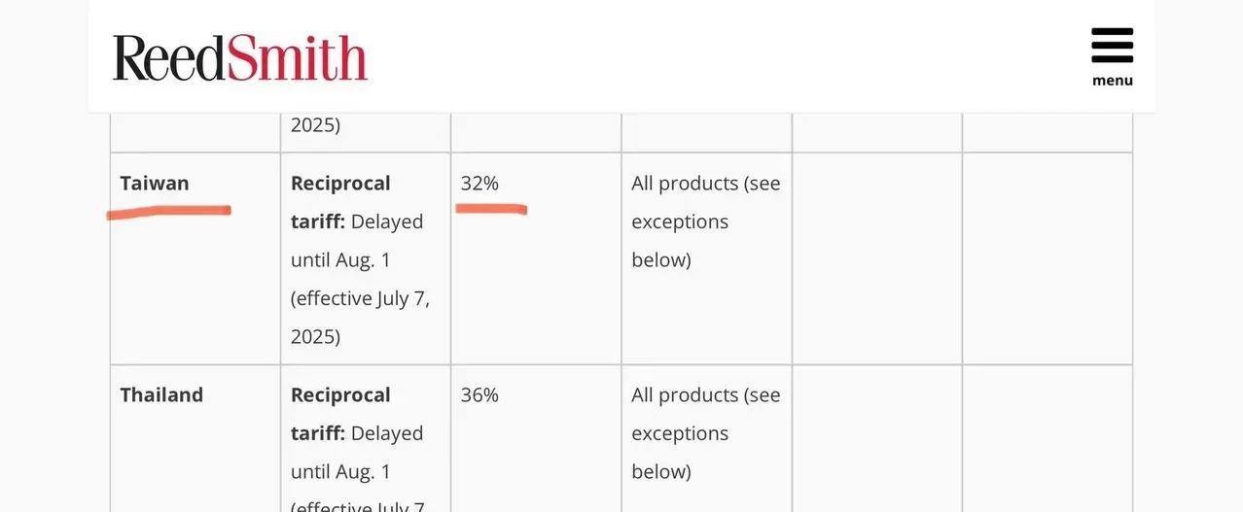Image resolution: width=1243 pixels, height=512 pixels.
Task: Select the Thailand country cell text
Action: coord(161,394)
